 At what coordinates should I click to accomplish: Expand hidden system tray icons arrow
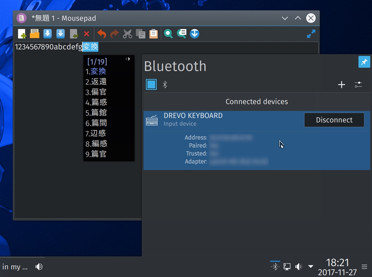point(311,266)
